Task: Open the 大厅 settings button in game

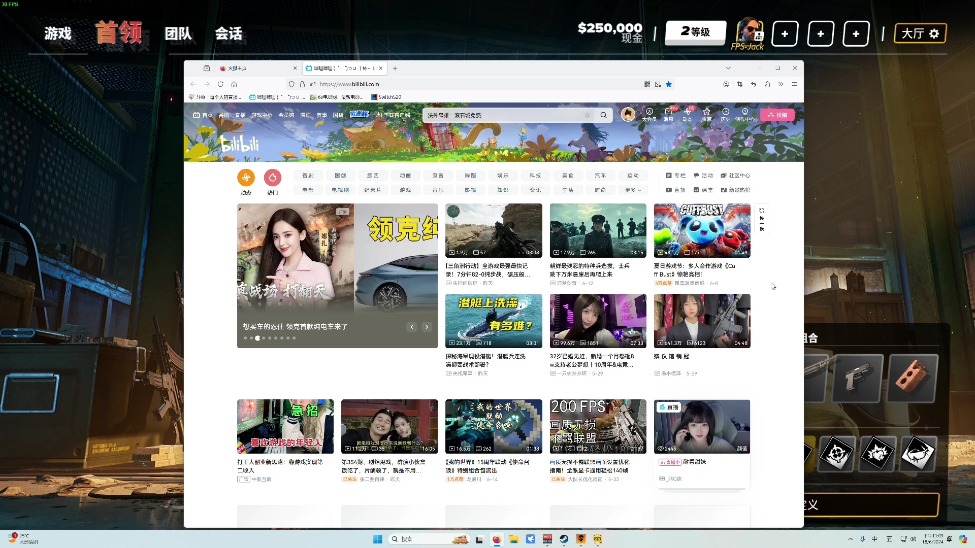Action: 920,33
